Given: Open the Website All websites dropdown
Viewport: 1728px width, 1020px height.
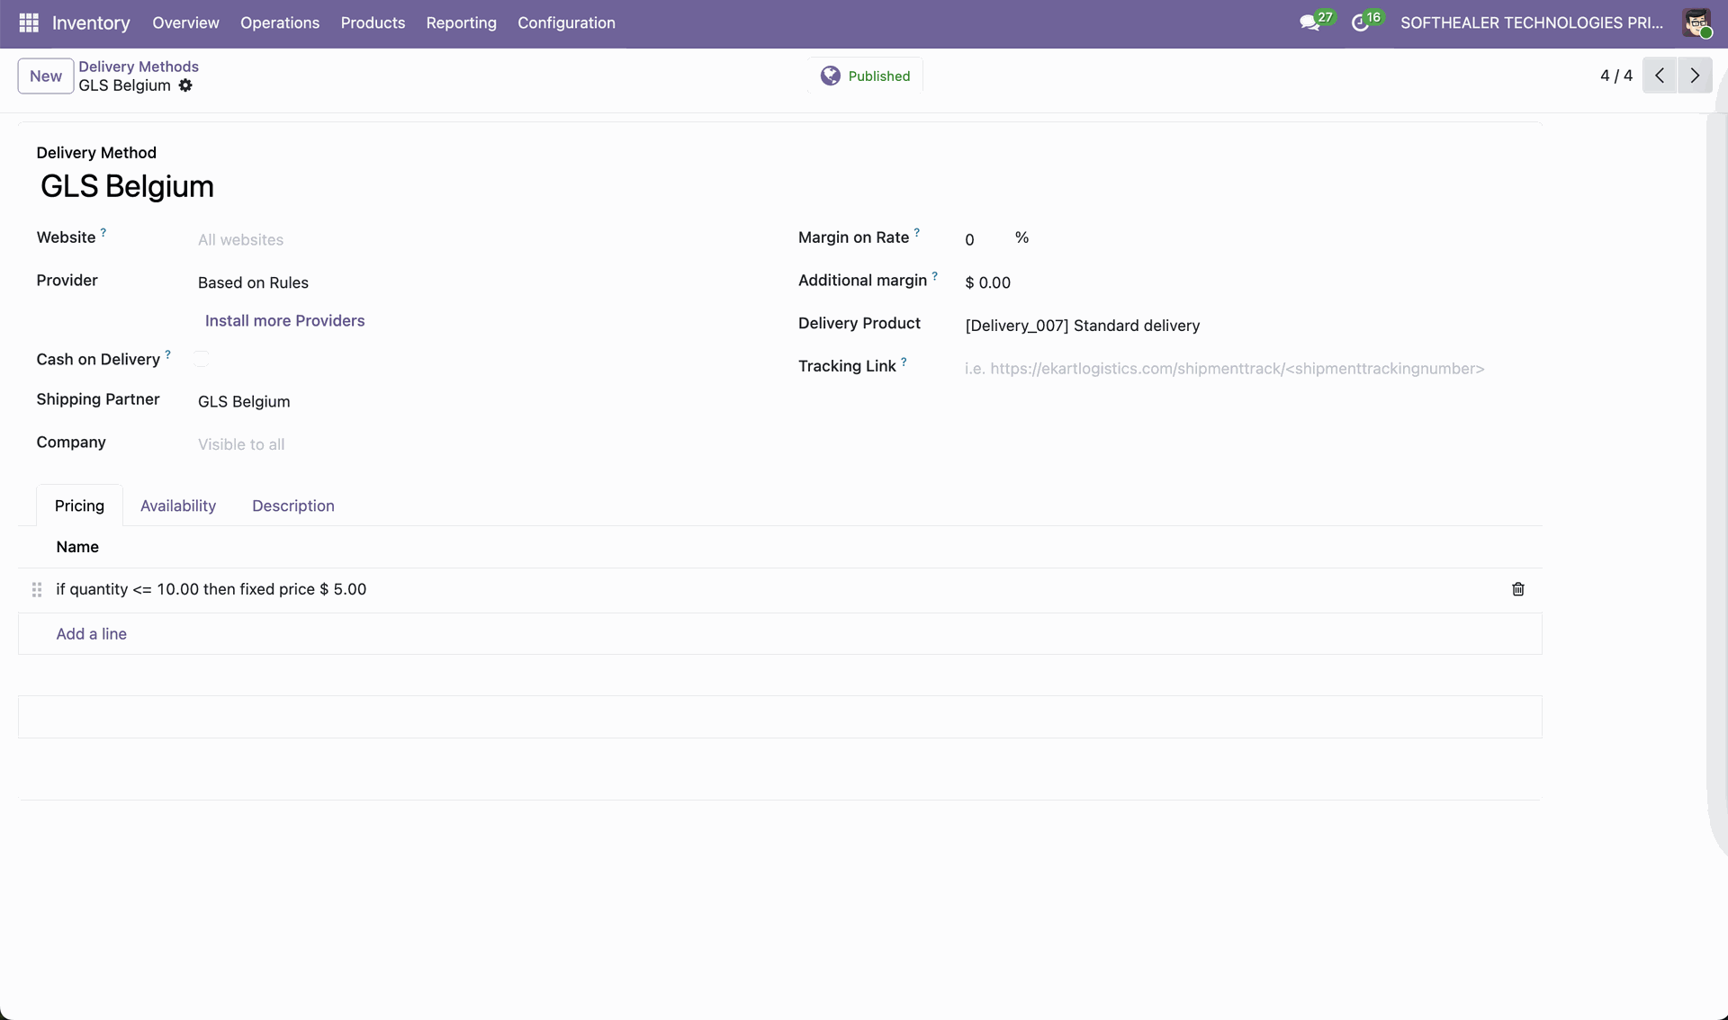Looking at the screenshot, I should [240, 240].
